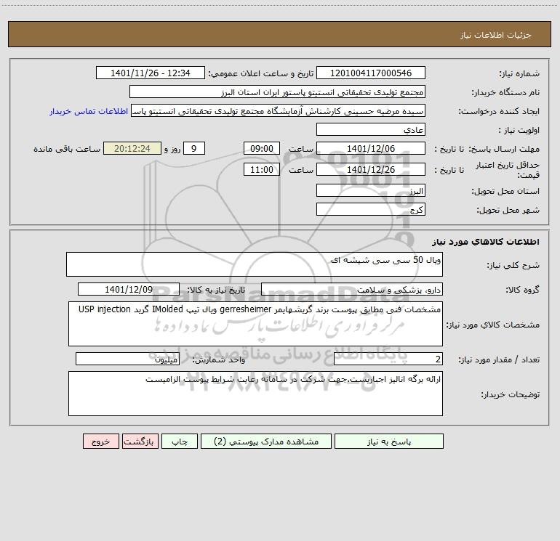Click the بازگشت back button
Screen dimensions: 560x541
(x=140, y=441)
